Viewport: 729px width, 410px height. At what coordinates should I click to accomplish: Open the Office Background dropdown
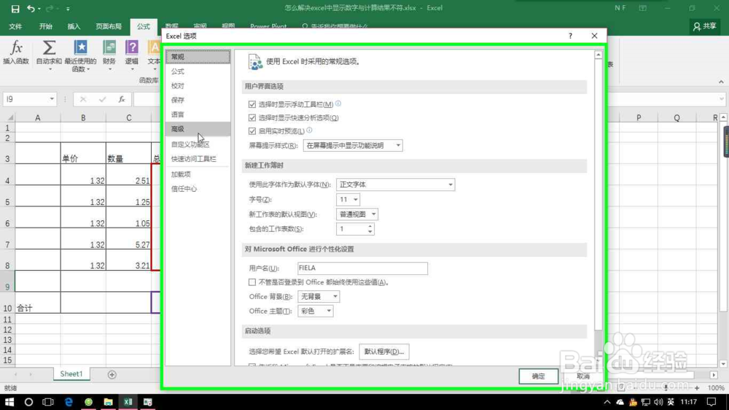(319, 296)
